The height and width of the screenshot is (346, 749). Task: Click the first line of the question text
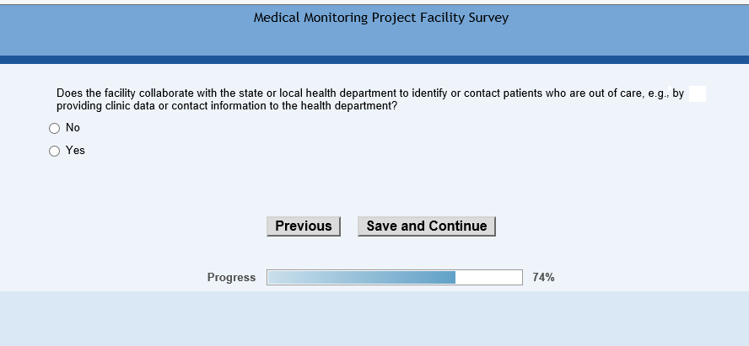369,93
